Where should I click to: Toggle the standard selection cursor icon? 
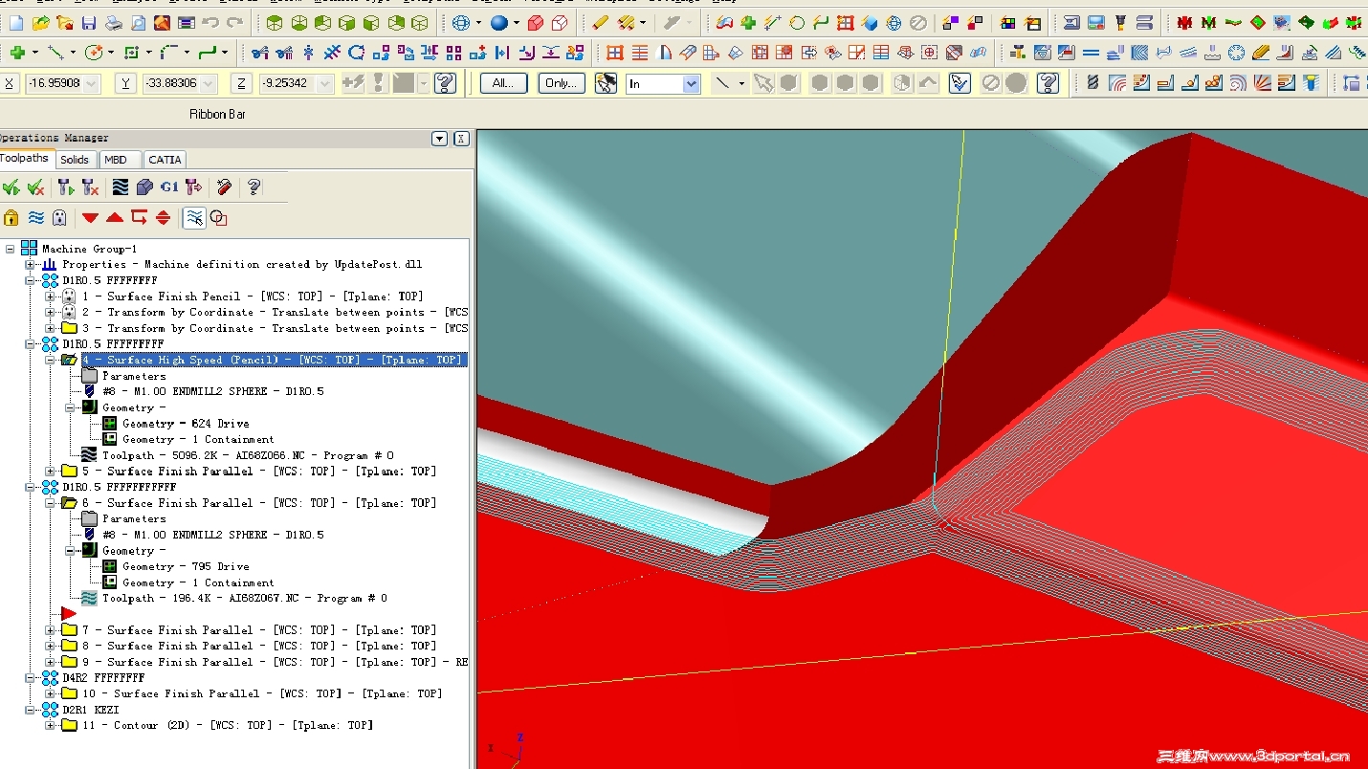point(606,83)
